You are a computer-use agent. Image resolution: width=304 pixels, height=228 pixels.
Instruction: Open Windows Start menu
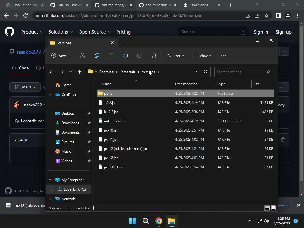coord(133,221)
